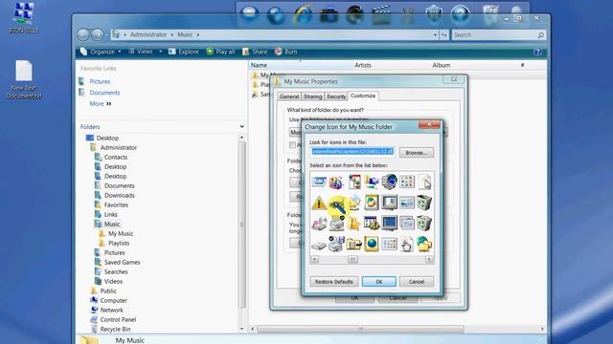Image resolution: width=613 pixels, height=344 pixels.
Task: Pick the folder with gold star icon
Action: 354,223
